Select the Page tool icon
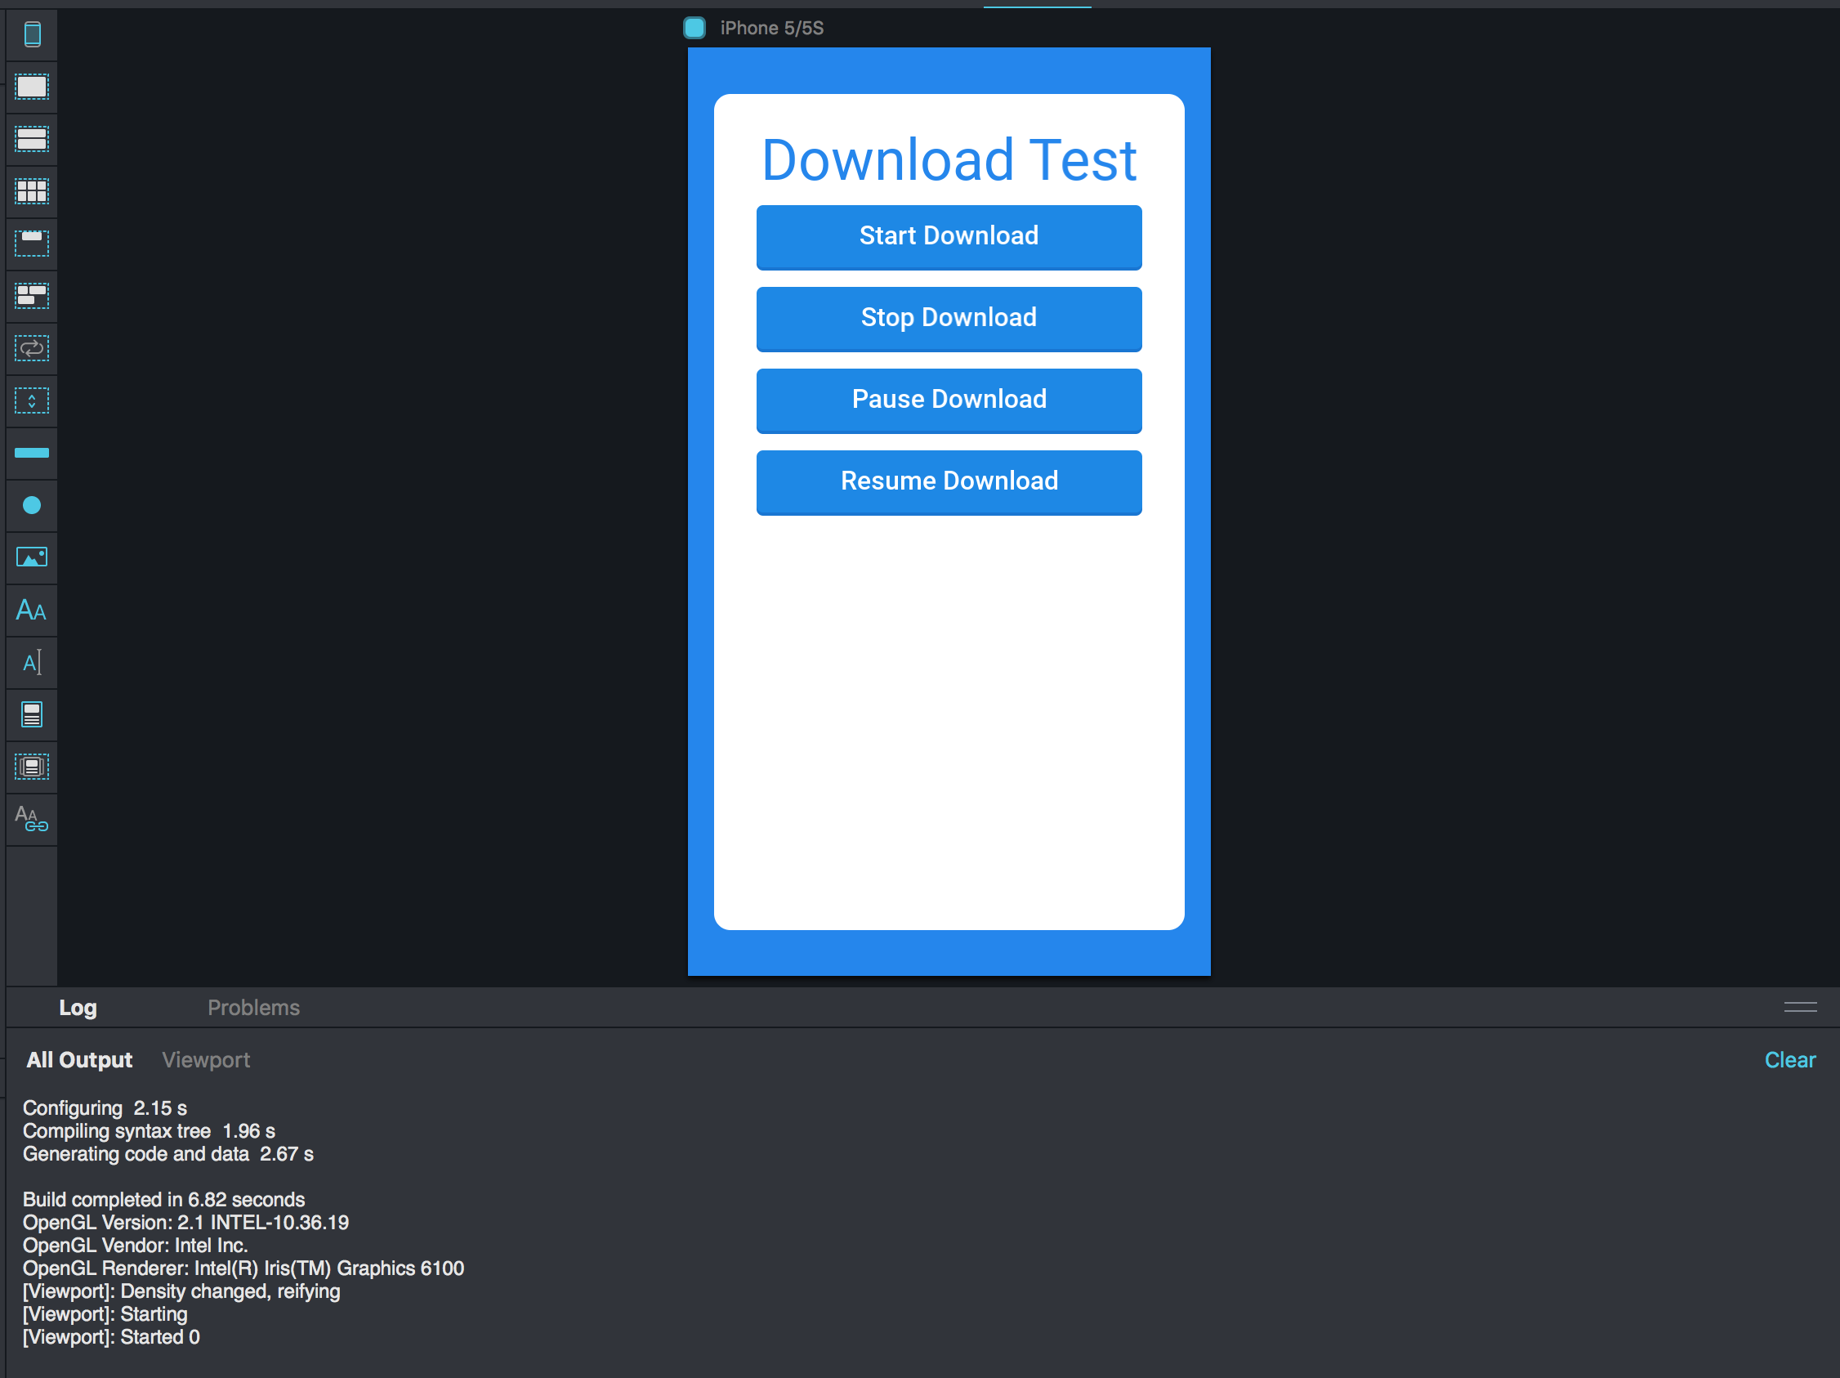The height and width of the screenshot is (1378, 1840). tap(32, 715)
